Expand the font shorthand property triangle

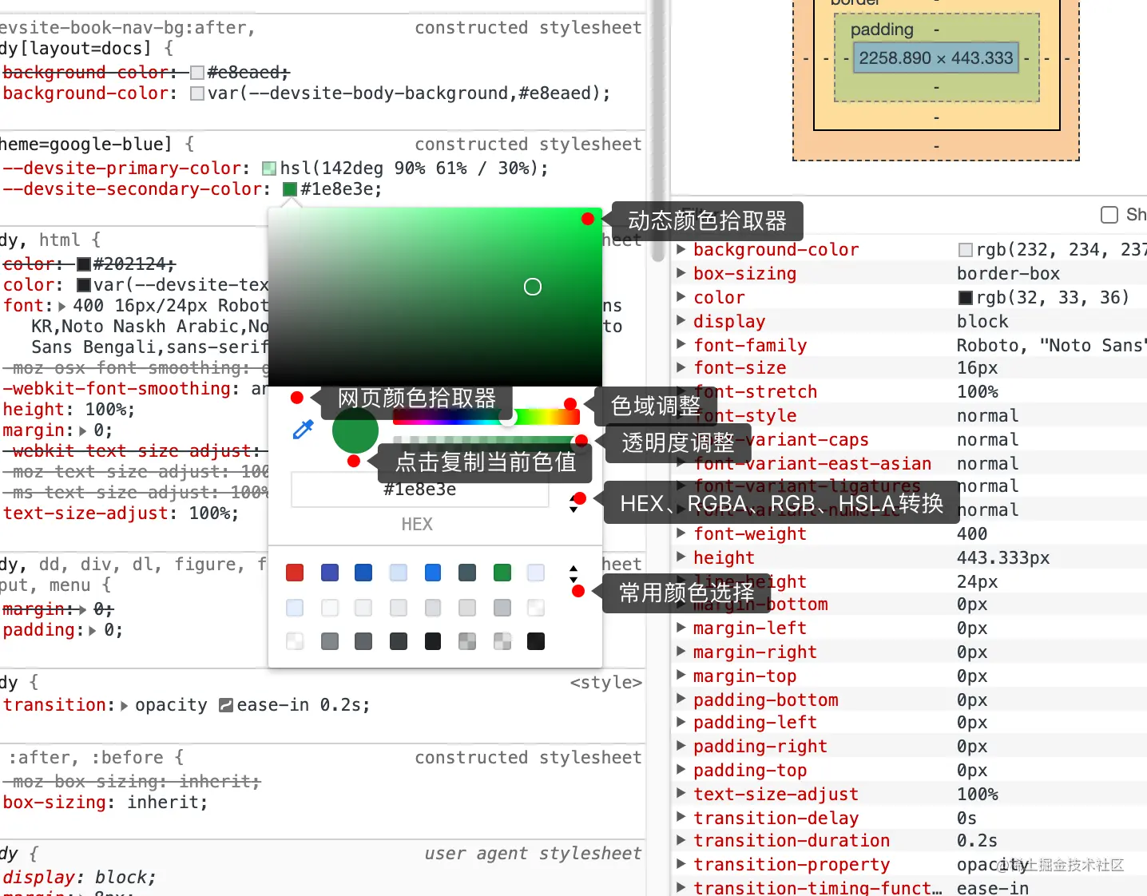coord(62,306)
